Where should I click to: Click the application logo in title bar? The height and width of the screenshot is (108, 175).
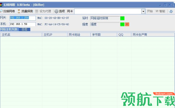[1, 5]
